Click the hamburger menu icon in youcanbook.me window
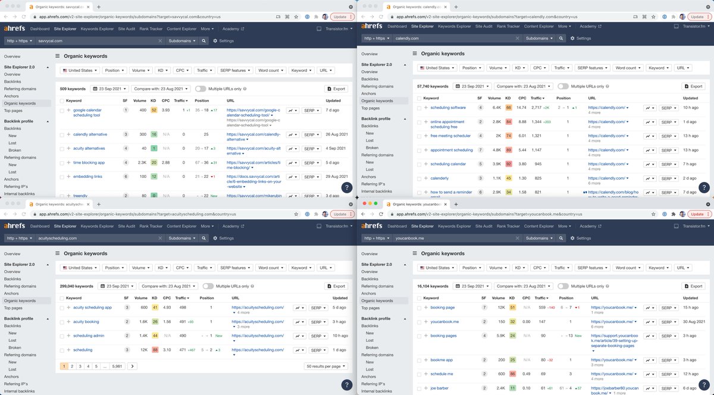This screenshot has height=395, width=714. point(415,253)
